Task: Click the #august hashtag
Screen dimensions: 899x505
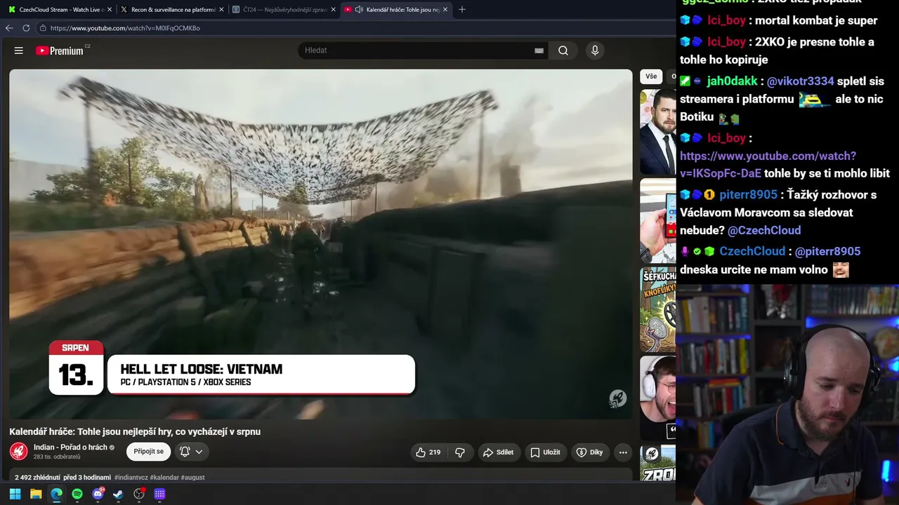Action: coord(192,478)
